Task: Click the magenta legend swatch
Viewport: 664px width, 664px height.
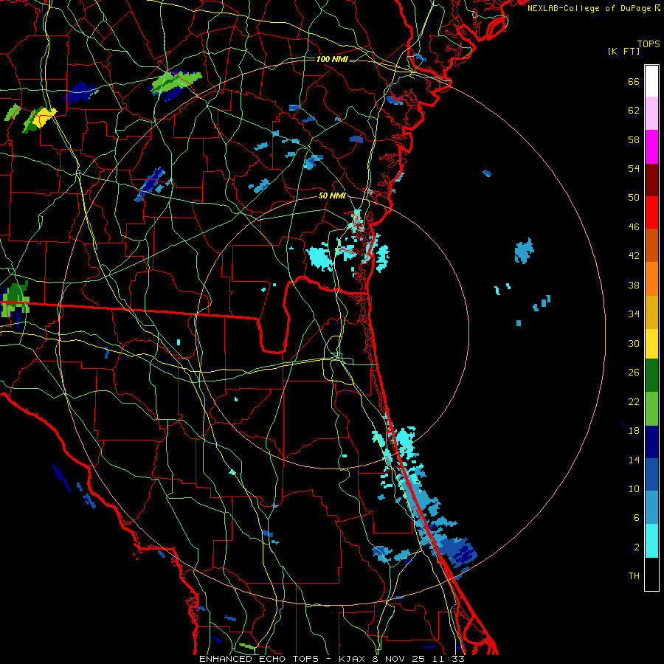Action: pyautogui.click(x=651, y=147)
